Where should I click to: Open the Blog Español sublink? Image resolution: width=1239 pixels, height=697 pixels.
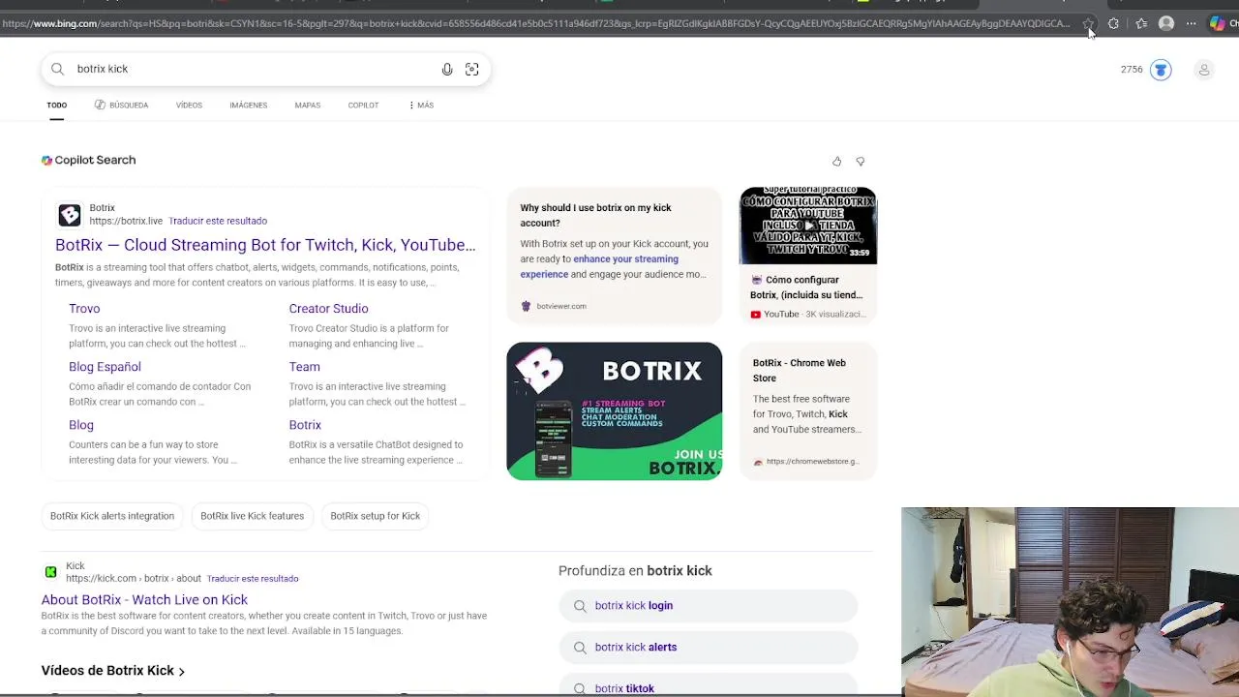105,367
